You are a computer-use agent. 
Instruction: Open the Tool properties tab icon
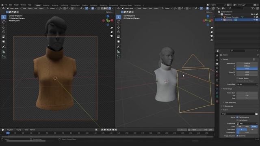click(x=217, y=56)
